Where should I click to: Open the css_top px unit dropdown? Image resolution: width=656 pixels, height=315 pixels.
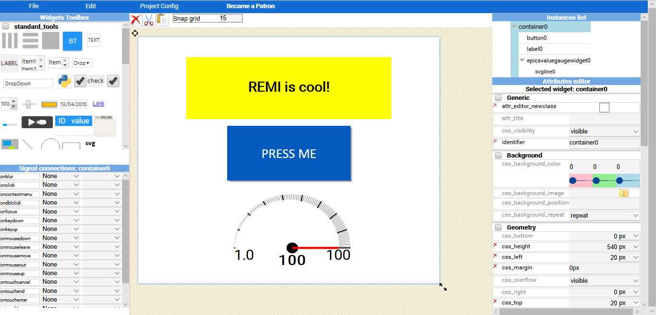click(x=629, y=303)
